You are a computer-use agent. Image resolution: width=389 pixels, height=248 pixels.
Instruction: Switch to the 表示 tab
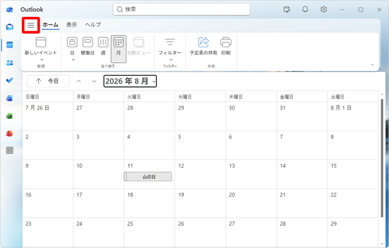(71, 25)
